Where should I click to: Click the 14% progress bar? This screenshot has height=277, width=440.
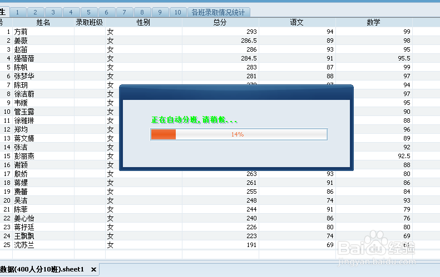(239, 134)
